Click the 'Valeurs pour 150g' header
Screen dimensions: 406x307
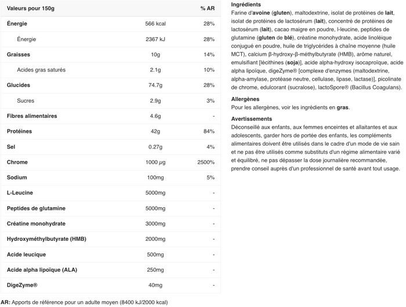pyautogui.click(x=31, y=8)
